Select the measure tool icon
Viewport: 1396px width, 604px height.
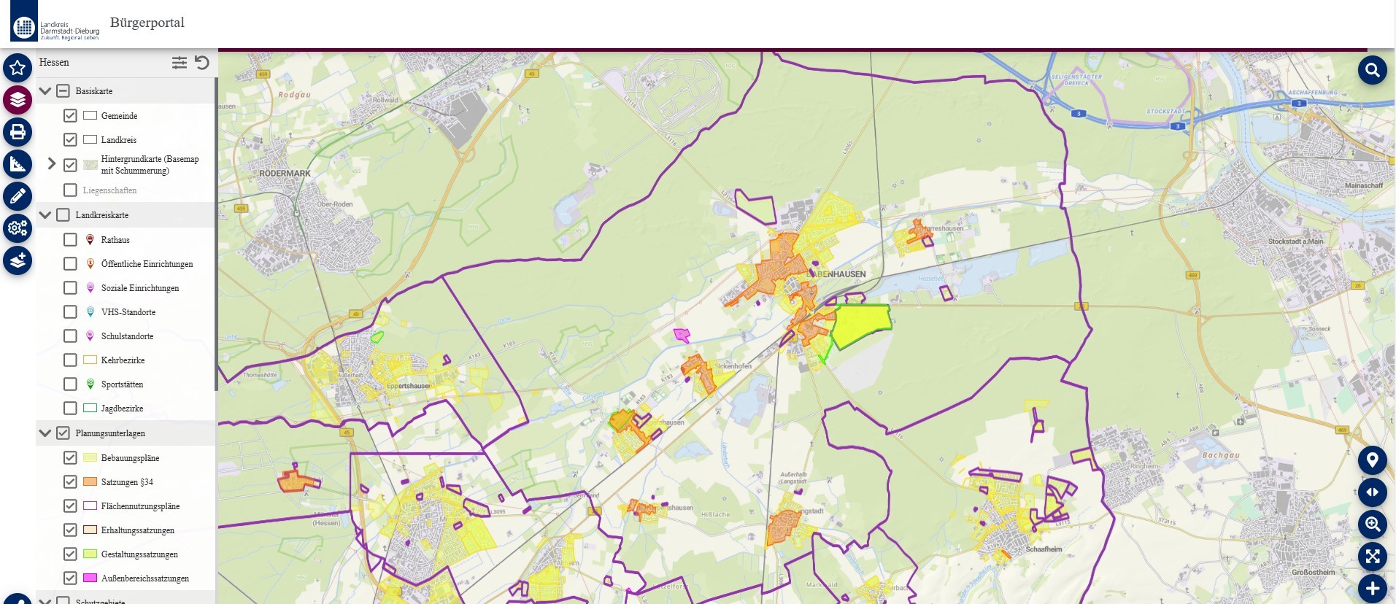pyautogui.click(x=18, y=164)
